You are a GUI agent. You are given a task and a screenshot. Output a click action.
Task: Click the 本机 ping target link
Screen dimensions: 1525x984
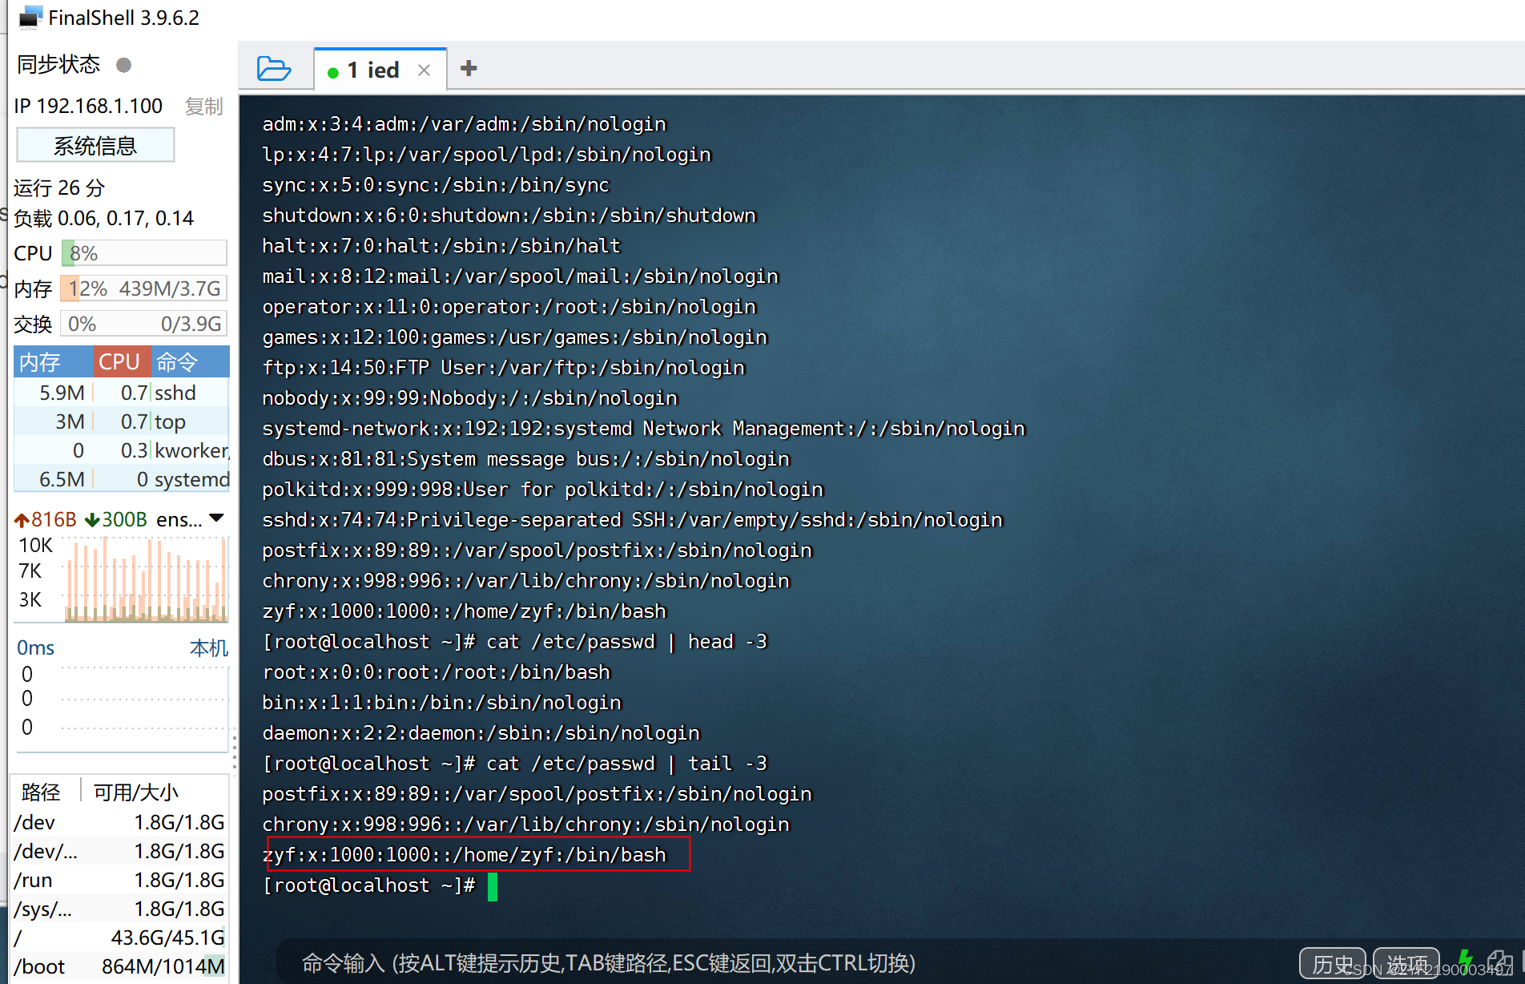pyautogui.click(x=208, y=647)
